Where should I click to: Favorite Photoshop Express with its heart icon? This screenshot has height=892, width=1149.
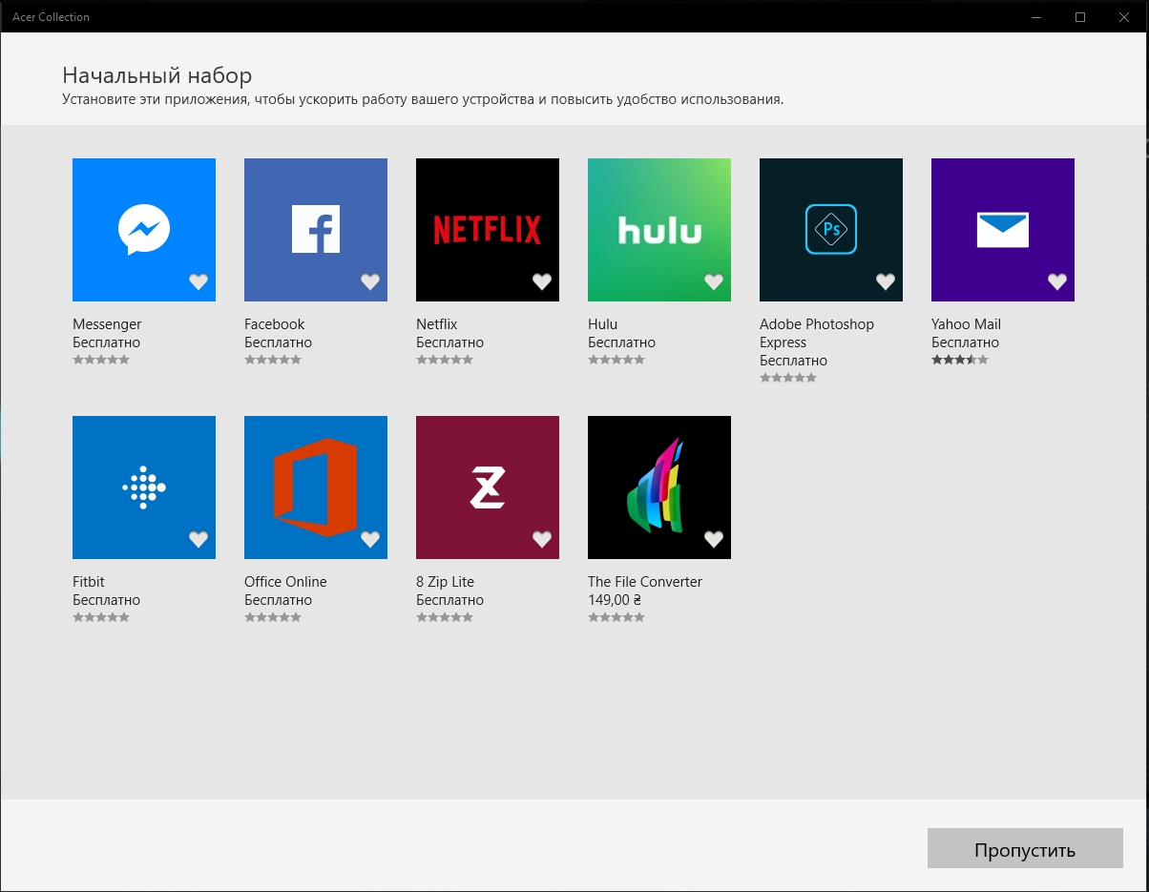(x=886, y=281)
